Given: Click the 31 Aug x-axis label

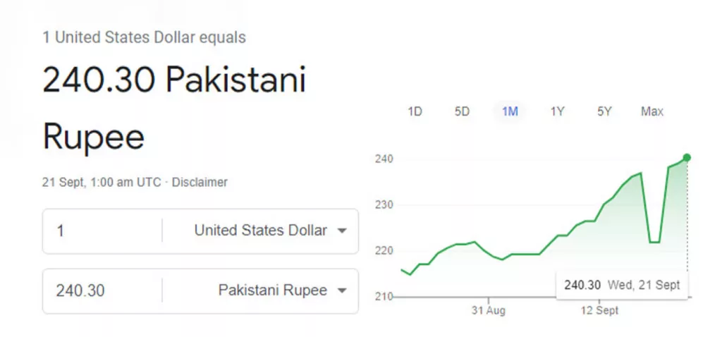Looking at the screenshot, I should (488, 311).
